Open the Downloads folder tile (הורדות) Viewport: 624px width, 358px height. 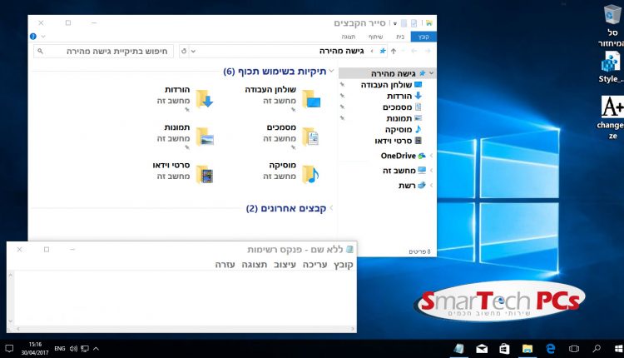185,98
